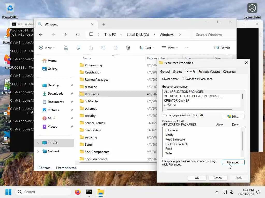Go back with the Explorer back arrow
Viewport: 265px width, 198px height.
[x=41, y=35]
